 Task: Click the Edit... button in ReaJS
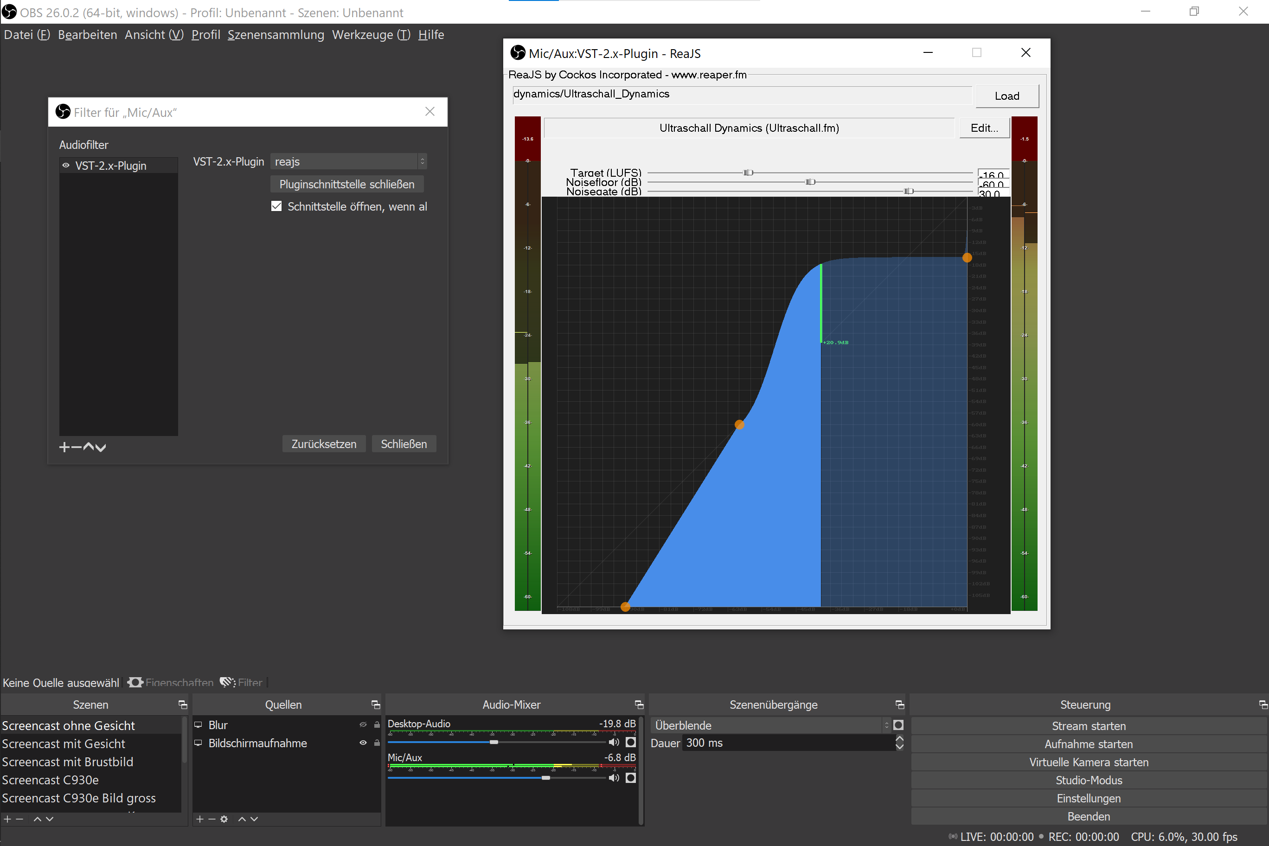click(984, 128)
